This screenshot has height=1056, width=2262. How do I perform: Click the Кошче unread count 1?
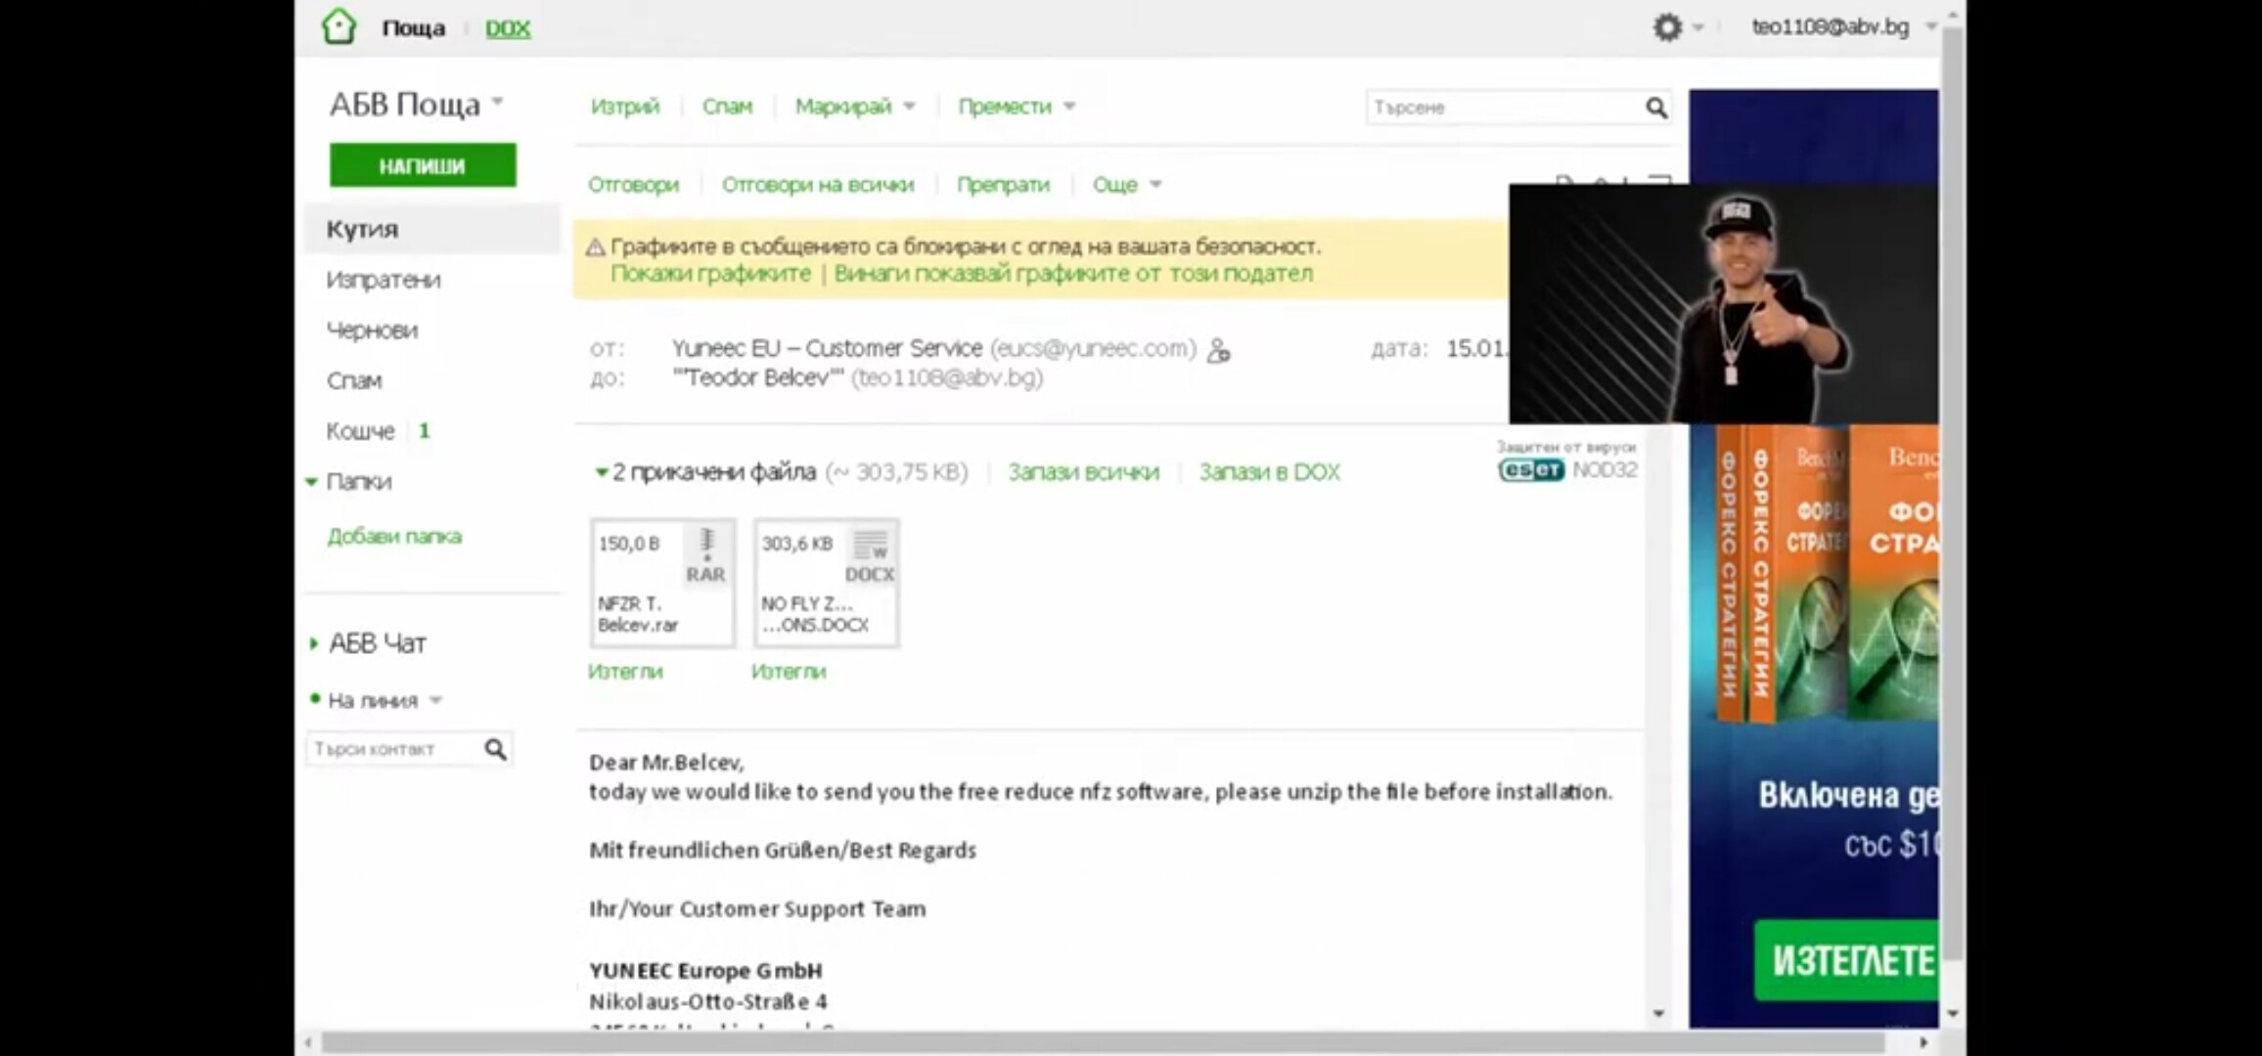(x=424, y=431)
